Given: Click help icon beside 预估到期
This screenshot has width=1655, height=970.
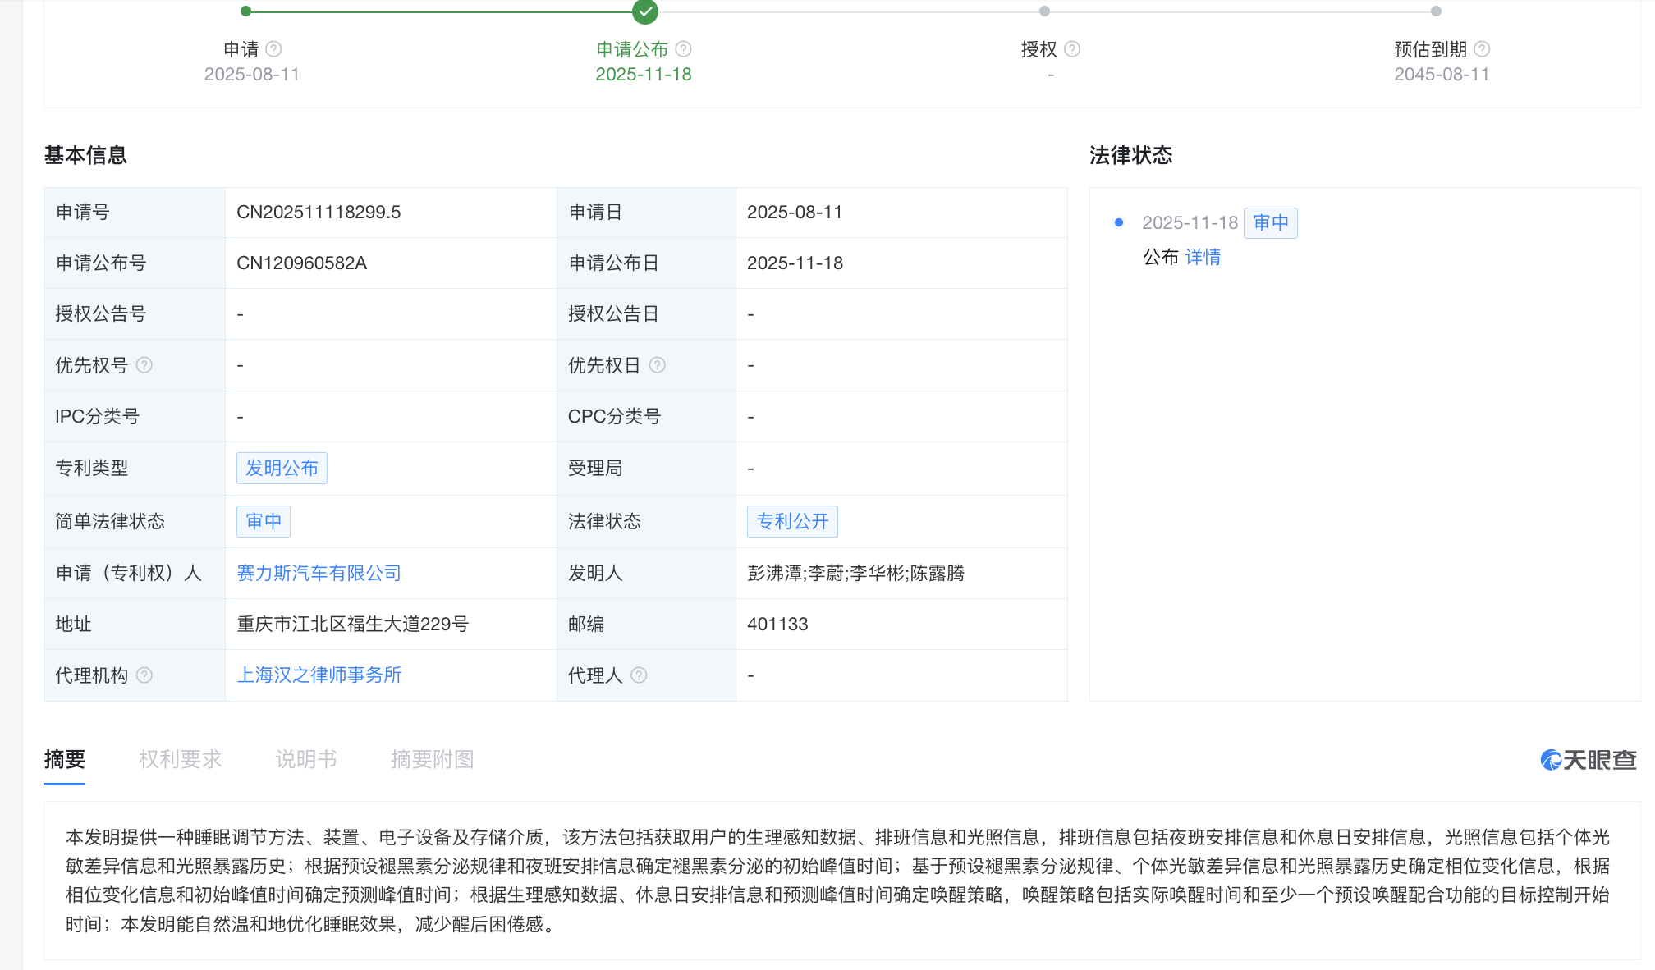Looking at the screenshot, I should [1482, 49].
